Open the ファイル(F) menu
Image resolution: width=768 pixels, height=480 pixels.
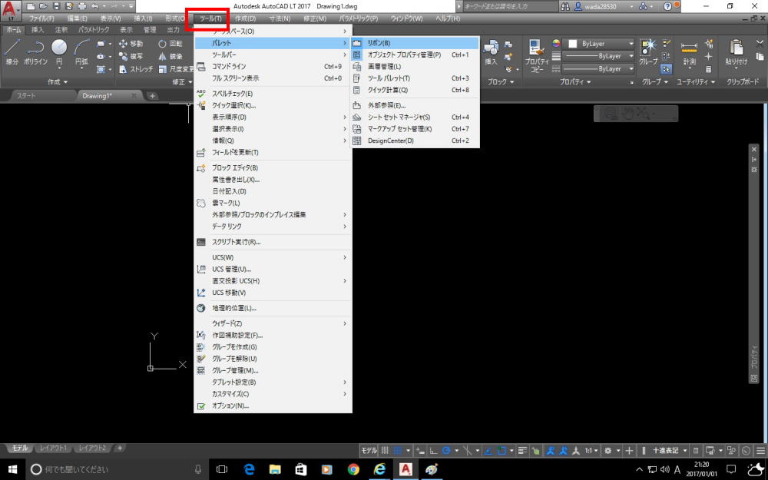click(41, 18)
